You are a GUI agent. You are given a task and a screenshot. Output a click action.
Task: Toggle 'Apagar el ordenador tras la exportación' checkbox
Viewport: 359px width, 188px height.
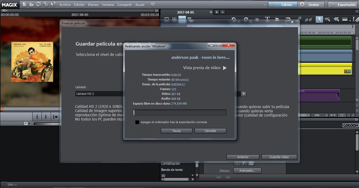[x=137, y=122]
